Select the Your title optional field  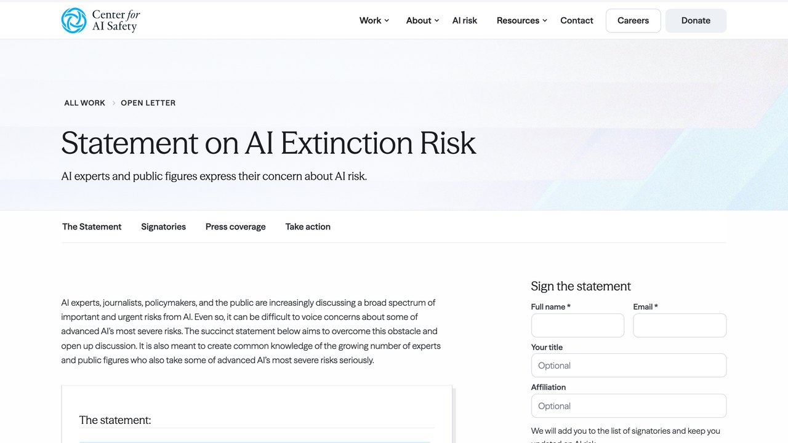[x=629, y=365]
